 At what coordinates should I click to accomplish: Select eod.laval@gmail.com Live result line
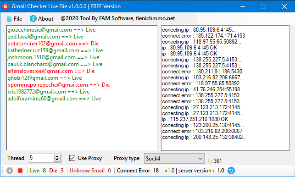[x=45, y=37]
